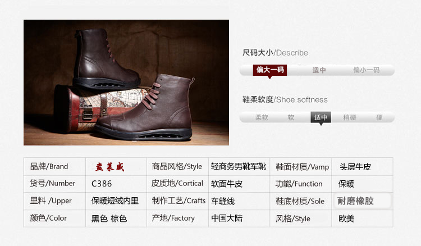This screenshot has height=246, width=421.
Task: Click the 尺码大小/Describe heading
Action: [x=275, y=53]
